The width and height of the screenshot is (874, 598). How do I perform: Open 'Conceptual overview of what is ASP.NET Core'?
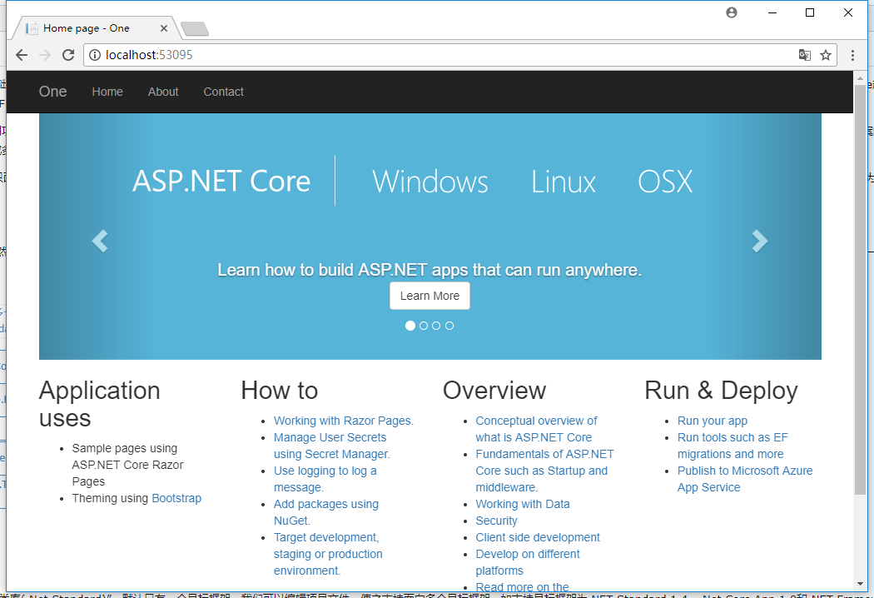click(536, 429)
